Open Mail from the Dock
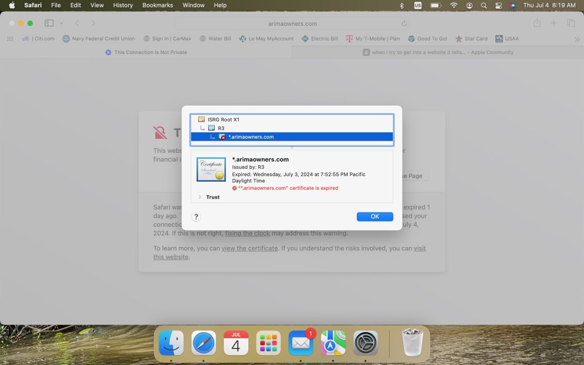Screen dimensions: 584x365 click(300, 343)
